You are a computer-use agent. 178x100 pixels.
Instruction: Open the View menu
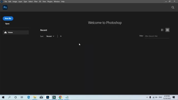coord(44,2)
